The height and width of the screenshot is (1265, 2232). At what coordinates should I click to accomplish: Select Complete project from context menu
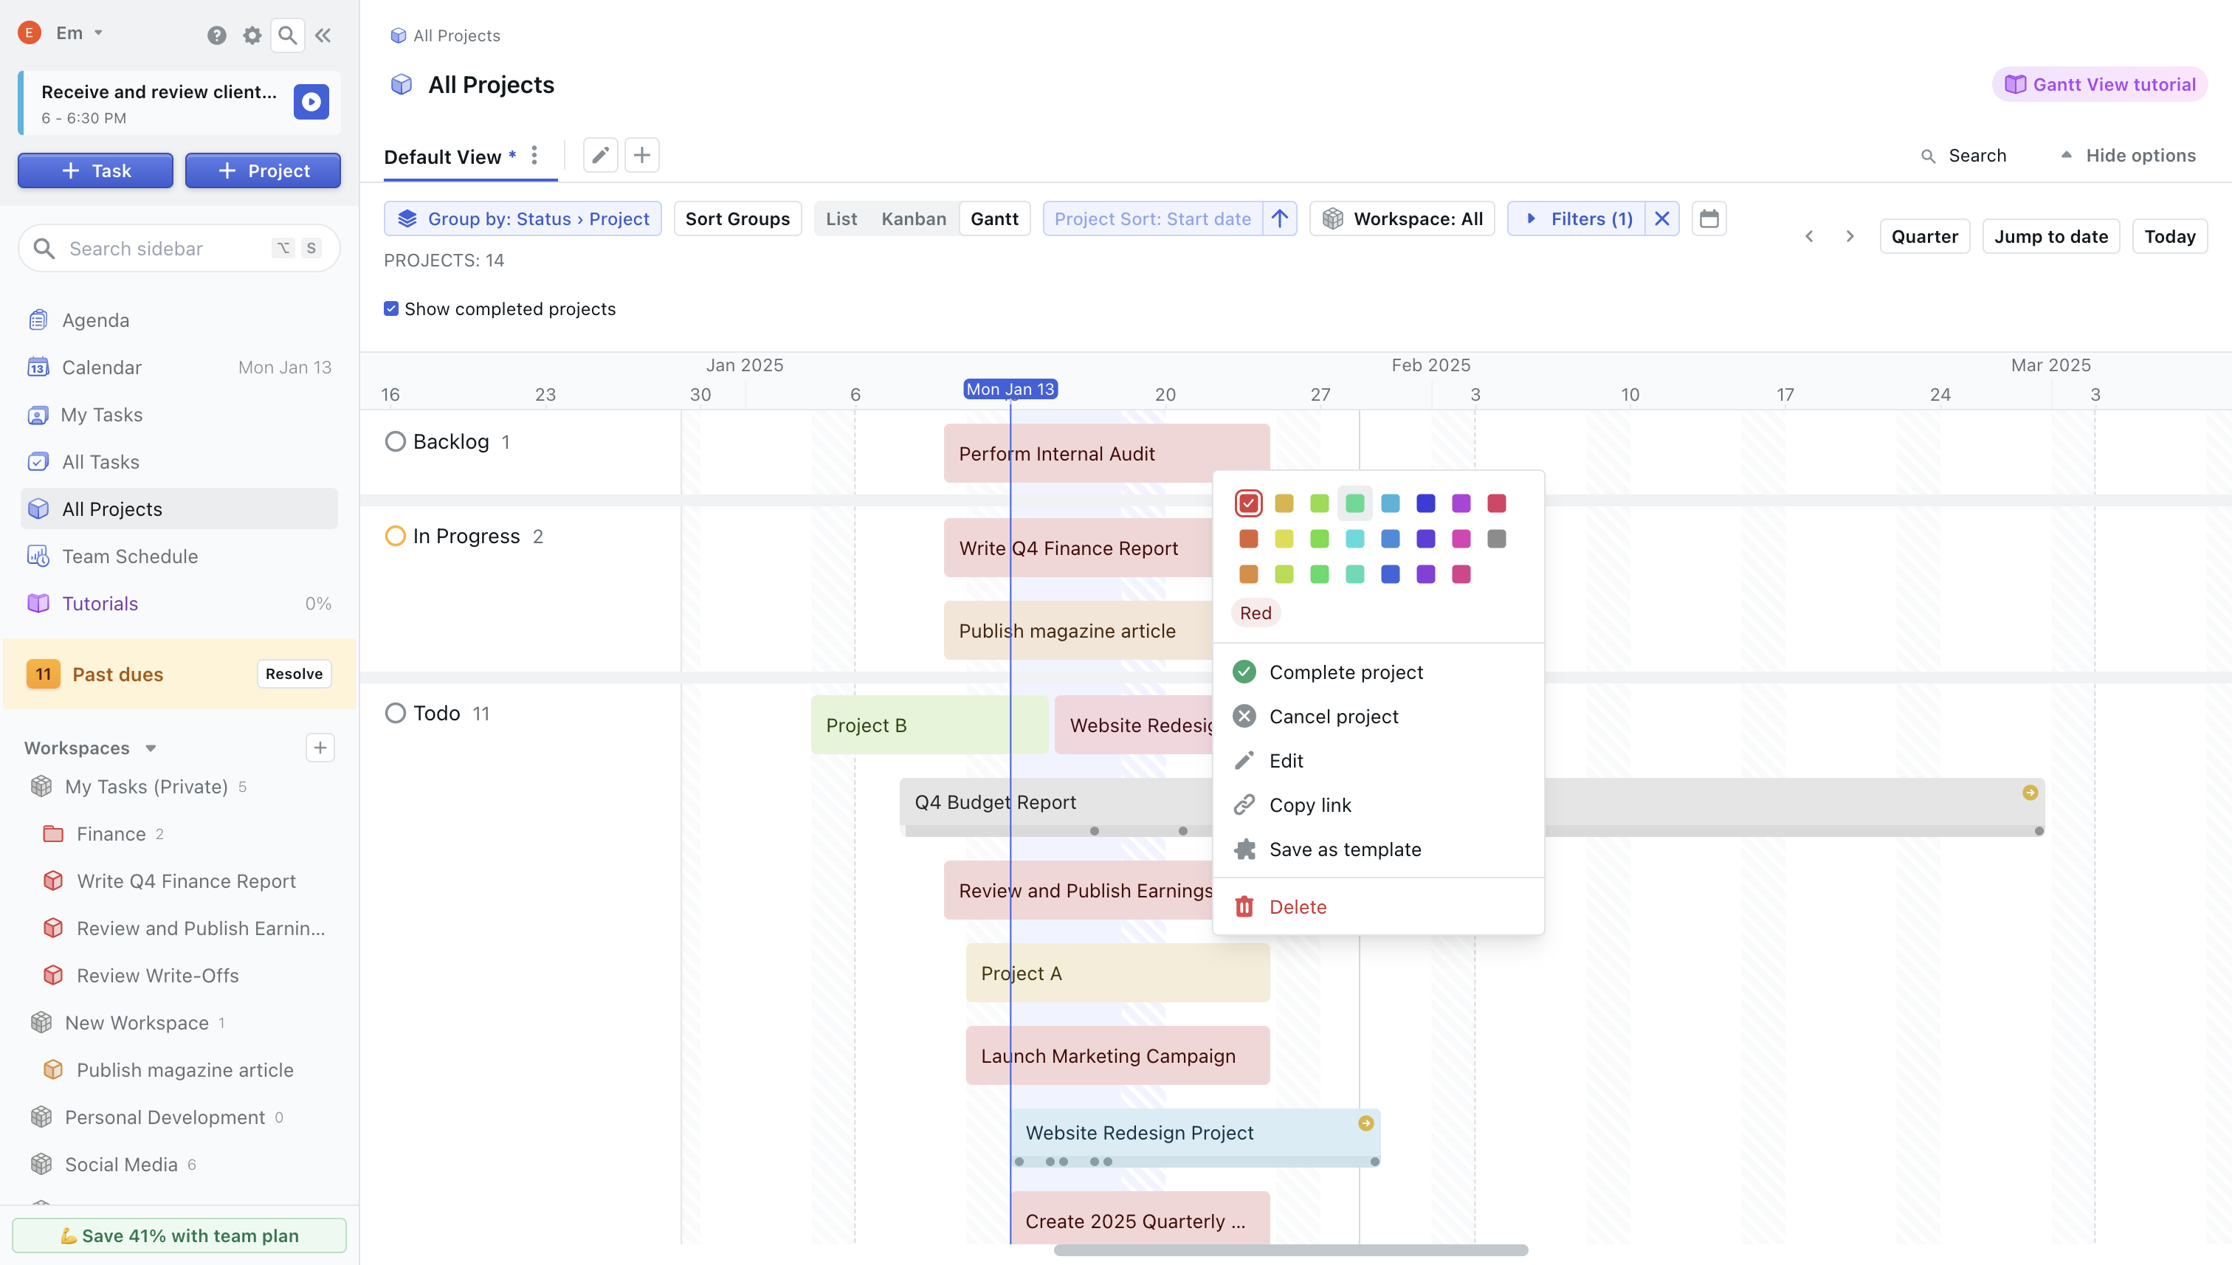(1345, 672)
